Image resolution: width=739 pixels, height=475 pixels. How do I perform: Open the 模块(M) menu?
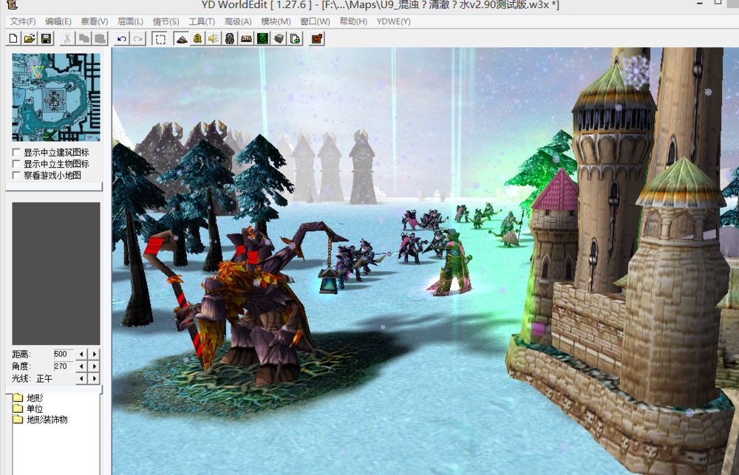coord(276,21)
